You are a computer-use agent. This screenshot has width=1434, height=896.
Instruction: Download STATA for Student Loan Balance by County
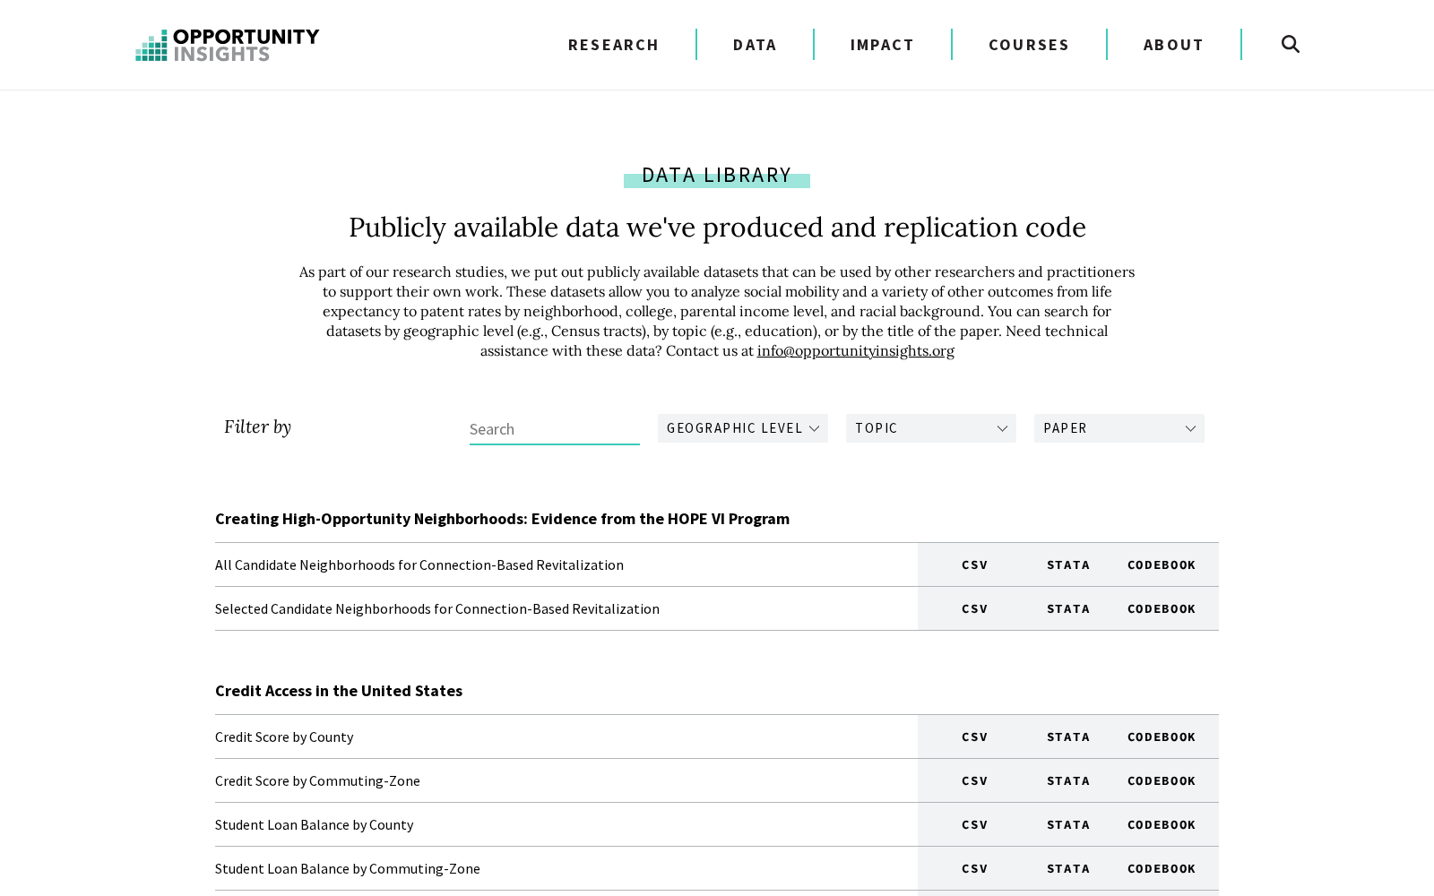[x=1068, y=824]
